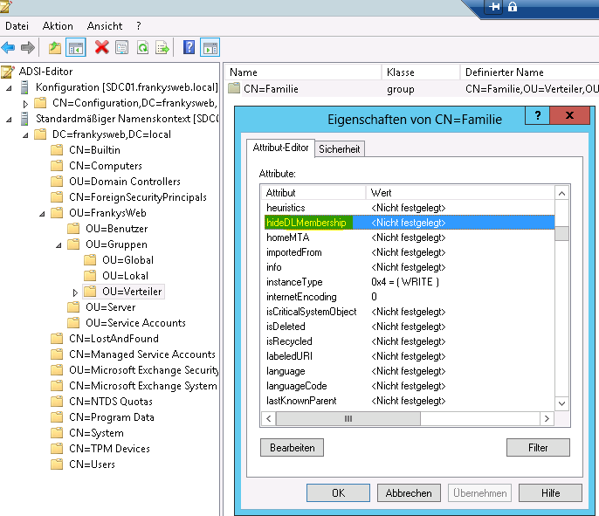
Task: Open the Aktion menu
Action: (x=58, y=26)
